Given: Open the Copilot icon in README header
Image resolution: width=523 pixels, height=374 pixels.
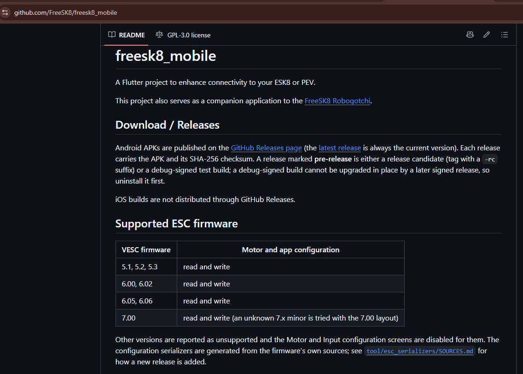Looking at the screenshot, I should pyautogui.click(x=470, y=35).
